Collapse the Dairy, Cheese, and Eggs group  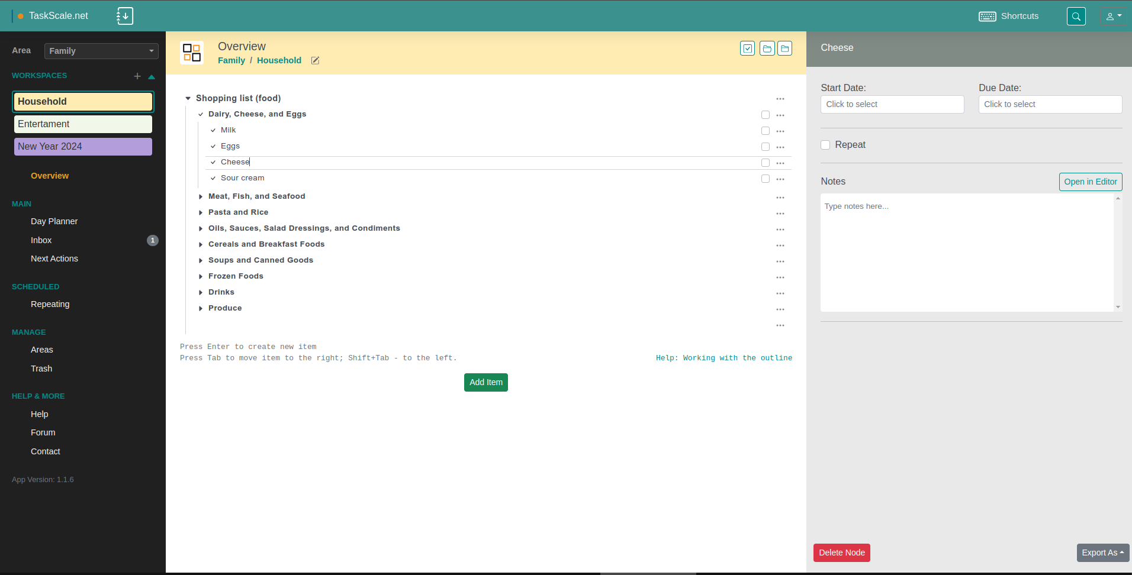(201, 114)
